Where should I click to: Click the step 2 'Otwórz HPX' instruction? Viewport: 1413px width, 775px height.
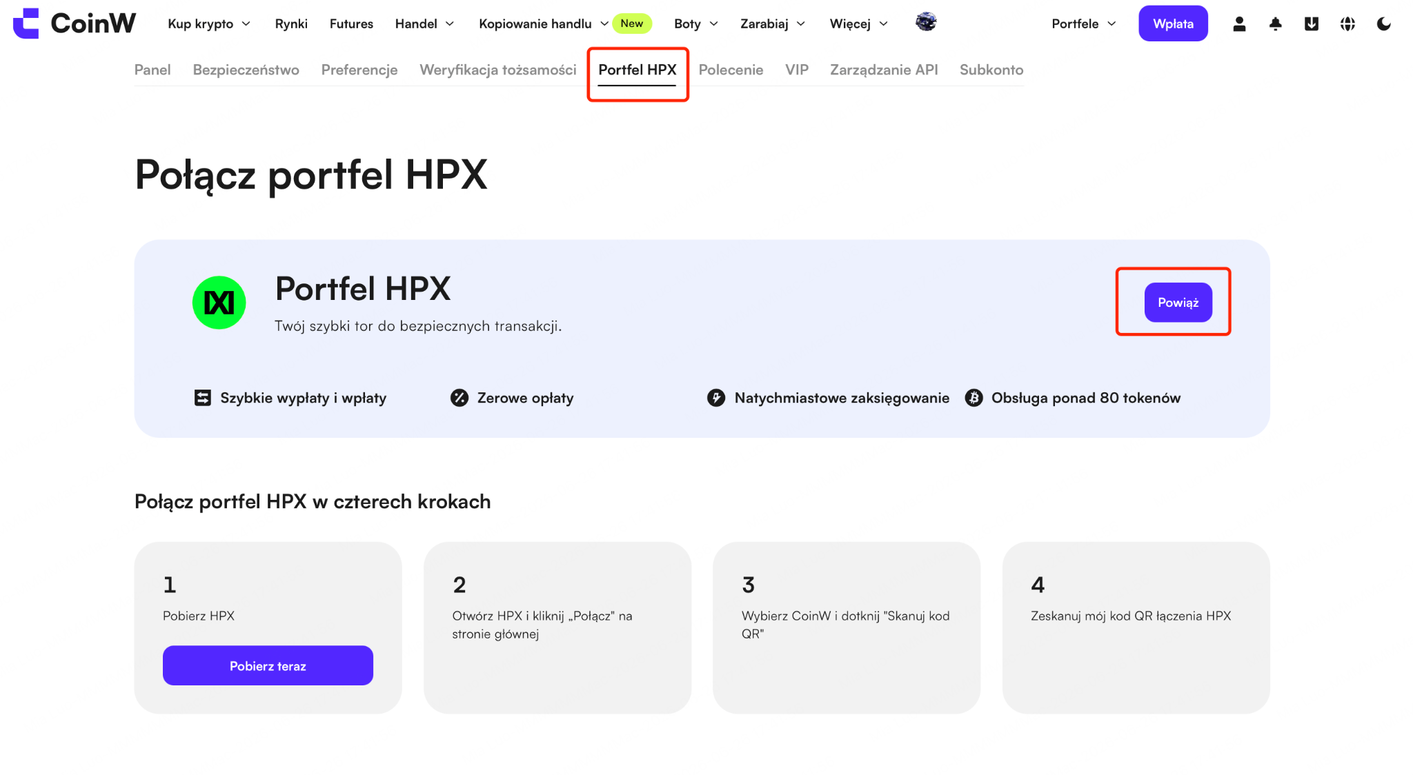(542, 625)
